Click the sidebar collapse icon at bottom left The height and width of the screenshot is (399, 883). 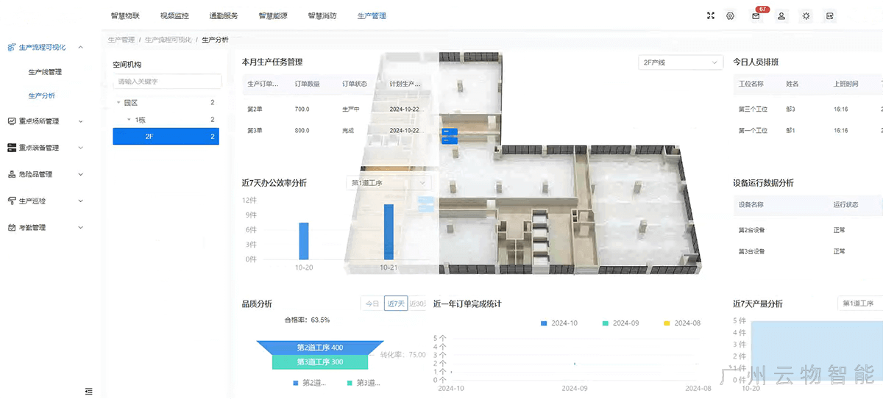[x=89, y=391]
